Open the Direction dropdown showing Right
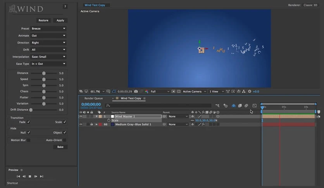The image size is (324, 188). pos(48,43)
